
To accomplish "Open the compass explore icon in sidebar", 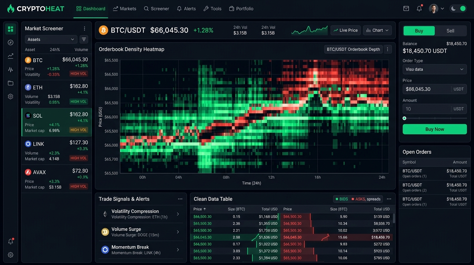I will pos(10,42).
